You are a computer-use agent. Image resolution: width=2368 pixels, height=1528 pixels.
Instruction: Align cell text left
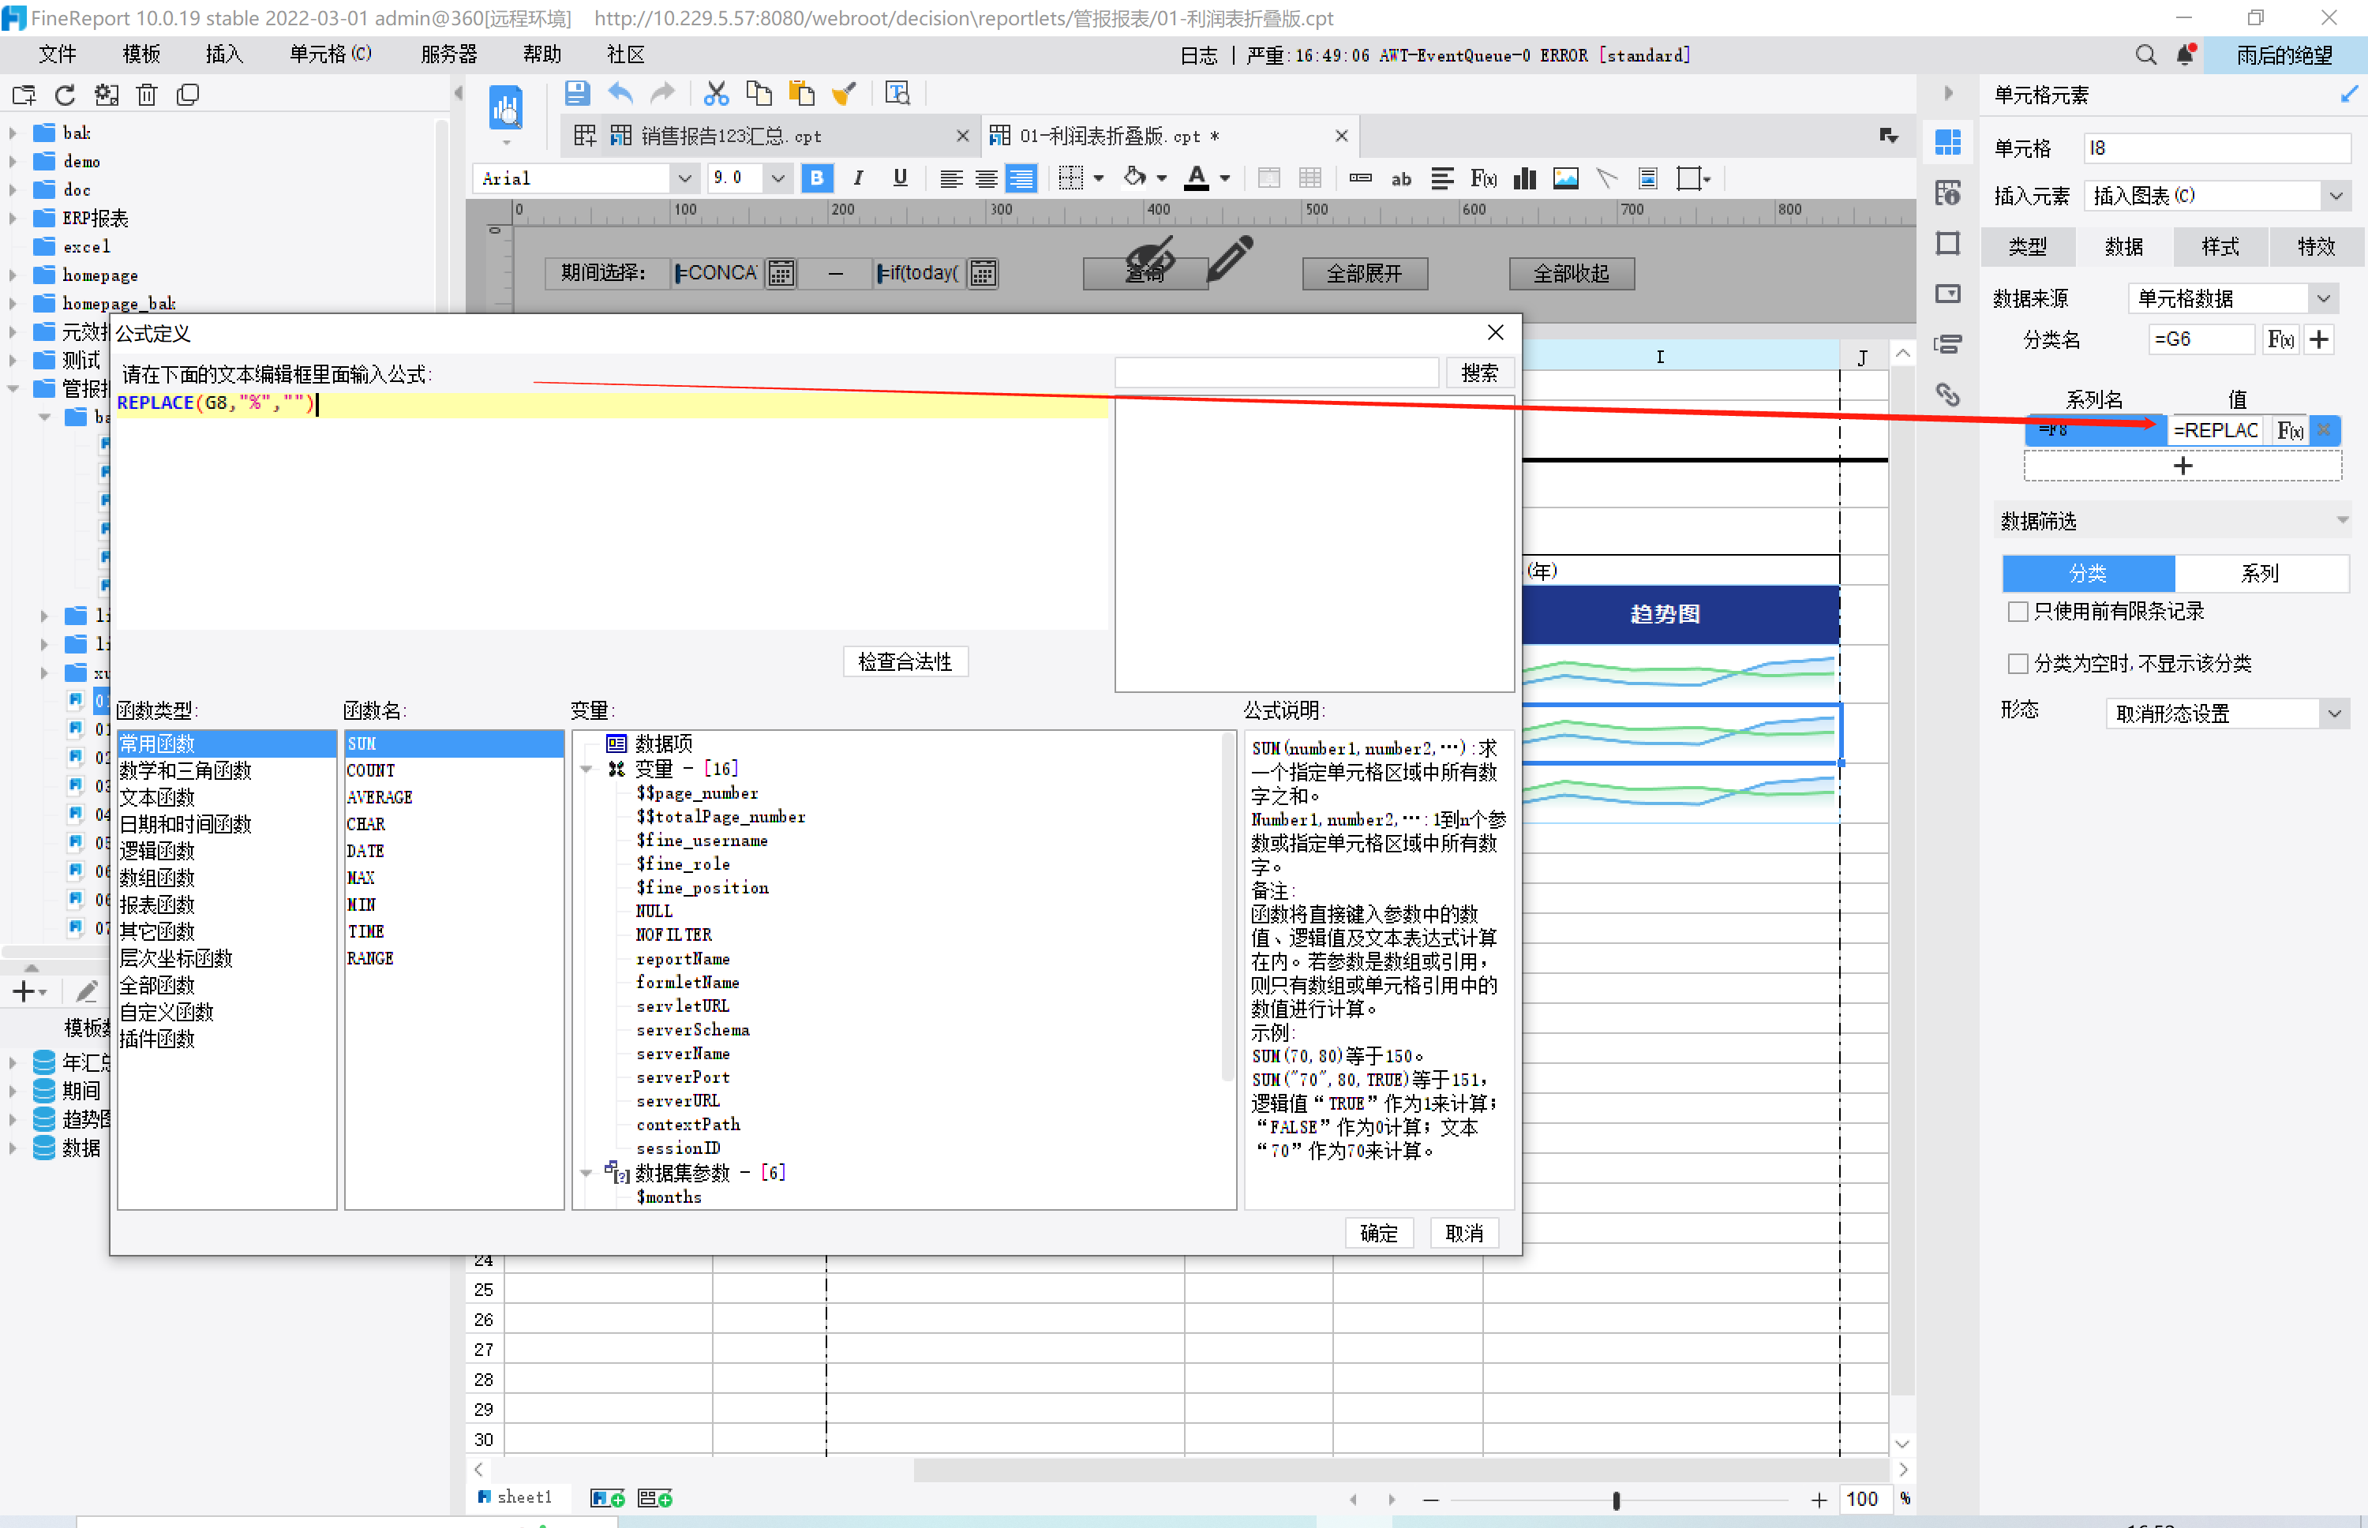950,178
